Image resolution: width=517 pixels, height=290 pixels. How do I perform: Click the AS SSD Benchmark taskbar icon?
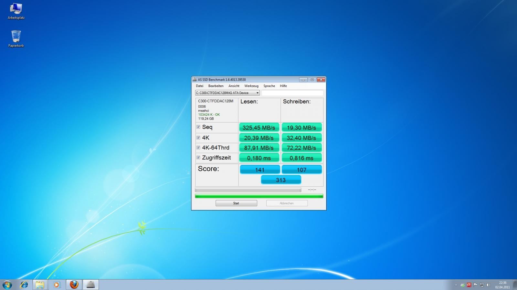point(91,285)
